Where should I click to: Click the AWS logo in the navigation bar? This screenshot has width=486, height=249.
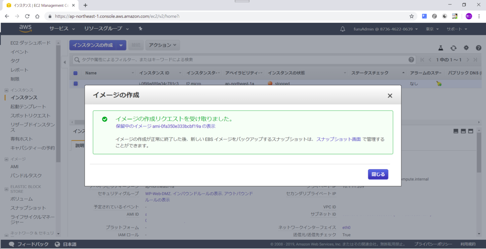[x=26, y=29]
